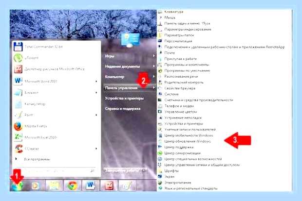Open the Explorer folder icon on taskbar
The image size is (302, 201).
pos(54,185)
